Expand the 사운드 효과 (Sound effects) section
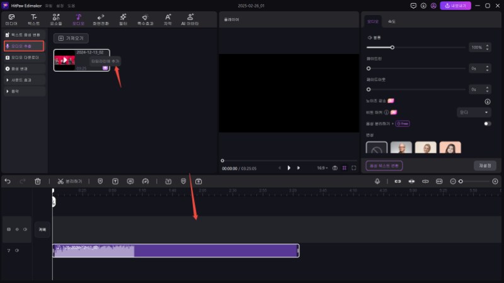 click(23, 80)
